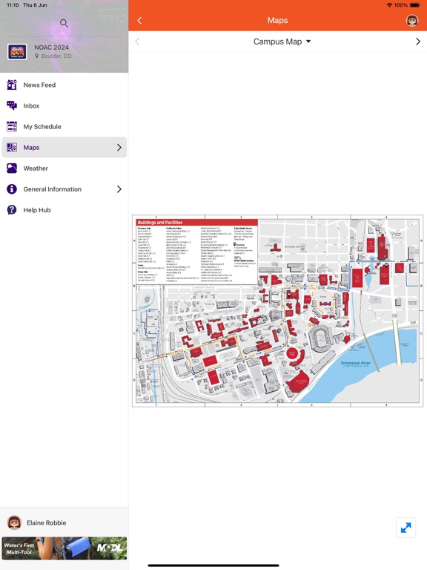This screenshot has width=427, height=570.
Task: Show next map with right chevron
Action: pyautogui.click(x=418, y=42)
